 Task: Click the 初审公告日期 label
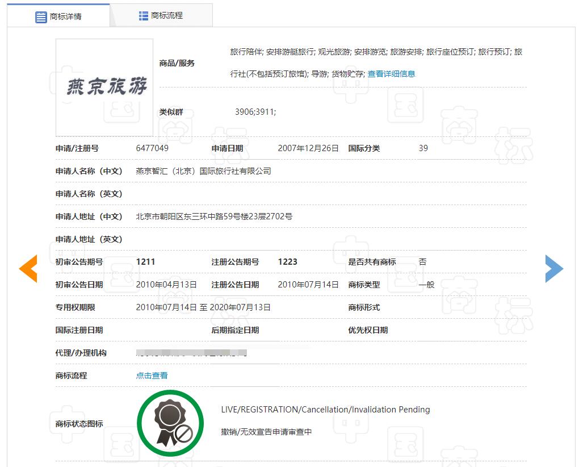click(79, 285)
